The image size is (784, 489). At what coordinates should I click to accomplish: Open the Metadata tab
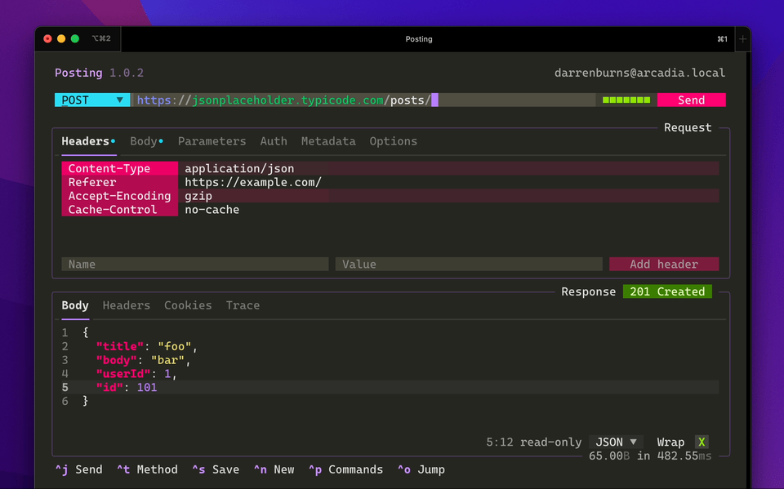328,141
